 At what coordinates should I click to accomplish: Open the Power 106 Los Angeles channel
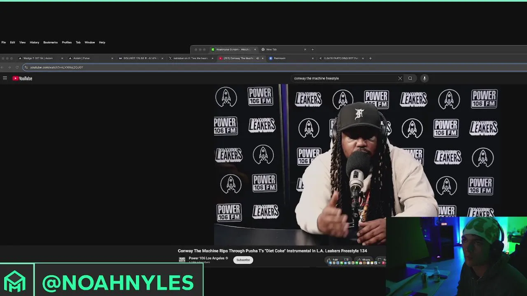[x=206, y=258]
